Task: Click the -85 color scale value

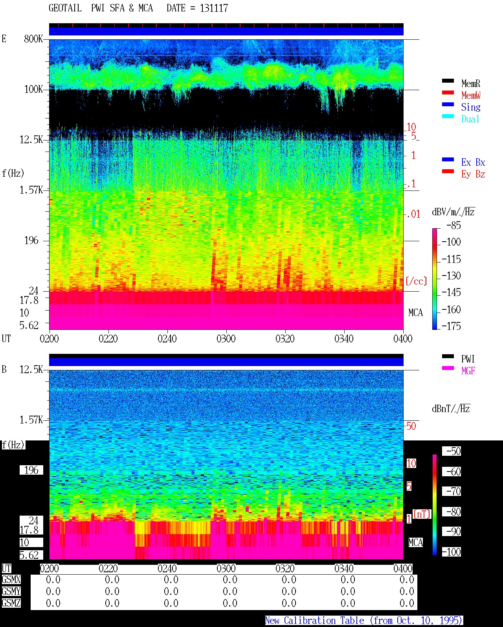Action: tap(453, 226)
